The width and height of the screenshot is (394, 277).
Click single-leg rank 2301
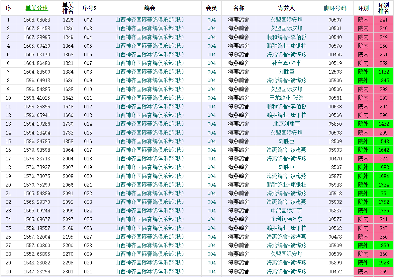(68, 271)
